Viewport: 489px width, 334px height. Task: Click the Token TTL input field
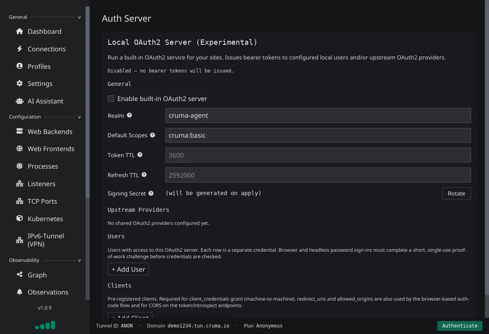[x=318, y=155]
